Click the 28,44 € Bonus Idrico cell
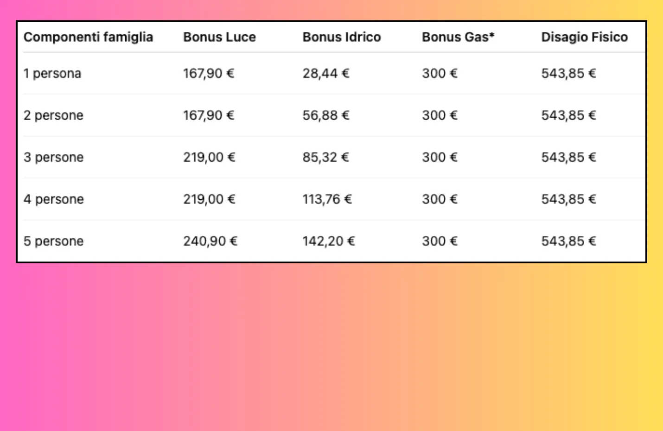This screenshot has width=663, height=431. click(x=325, y=73)
